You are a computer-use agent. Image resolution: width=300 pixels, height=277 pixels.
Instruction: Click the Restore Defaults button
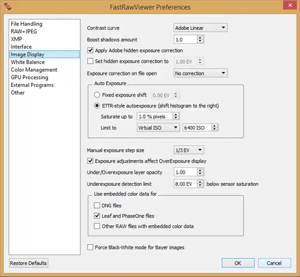(x=28, y=263)
